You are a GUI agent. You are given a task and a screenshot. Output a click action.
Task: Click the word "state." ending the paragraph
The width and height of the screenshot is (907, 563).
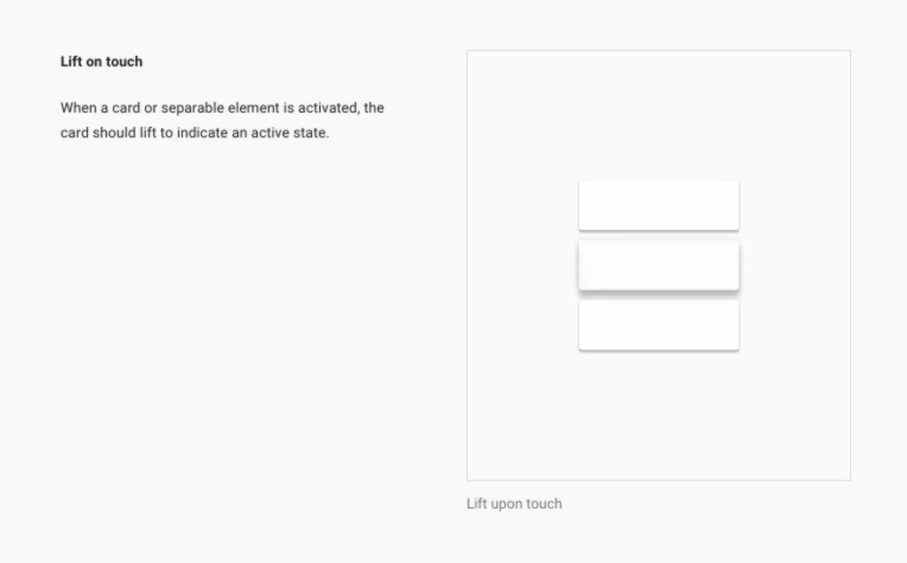click(x=311, y=133)
